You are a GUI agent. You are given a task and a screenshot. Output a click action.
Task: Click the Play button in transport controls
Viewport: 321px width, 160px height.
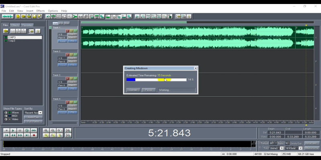13,130
